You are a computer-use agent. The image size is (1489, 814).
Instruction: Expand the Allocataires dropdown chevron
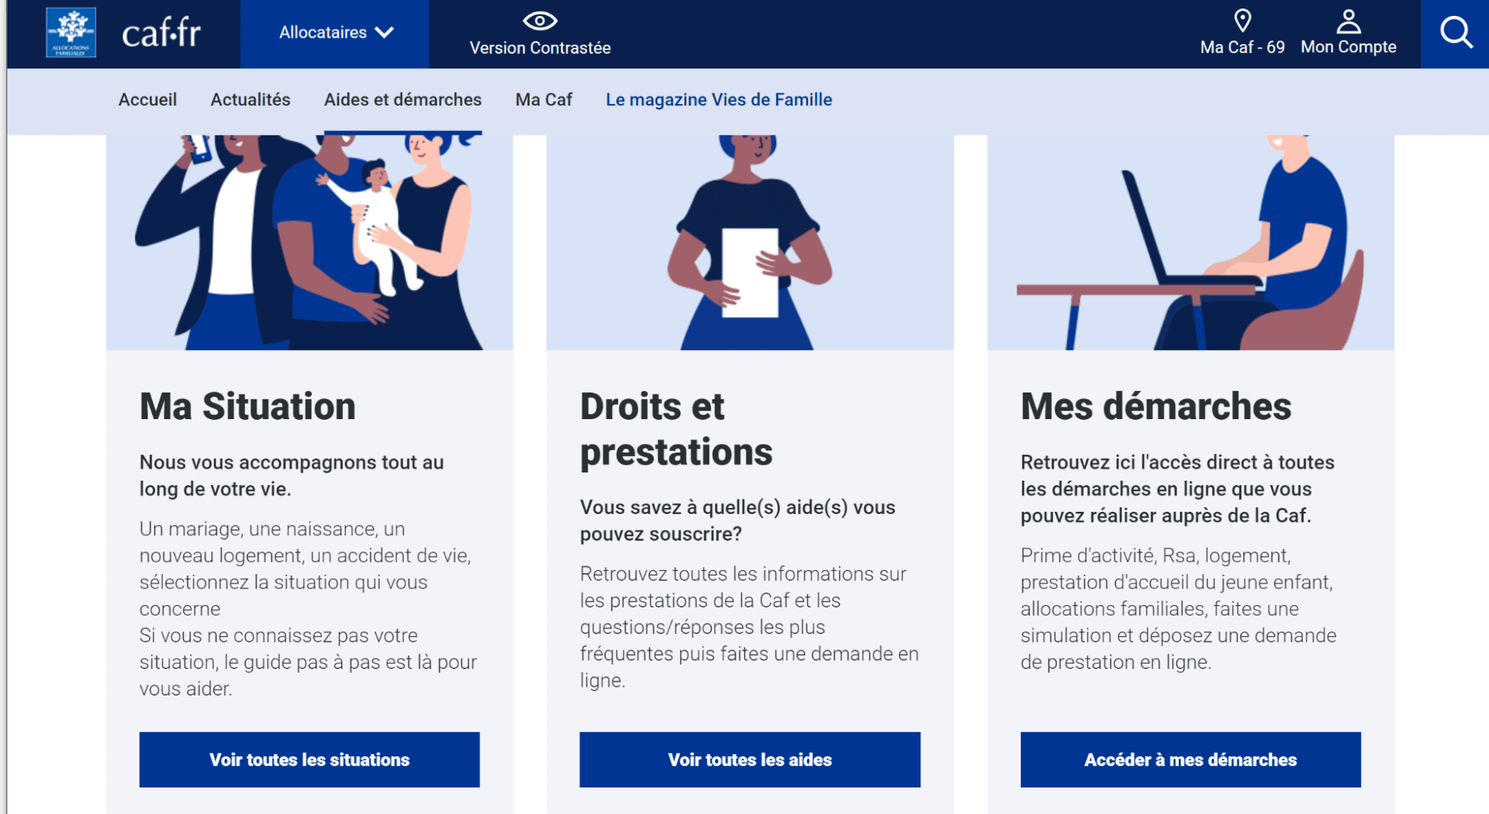click(x=385, y=33)
